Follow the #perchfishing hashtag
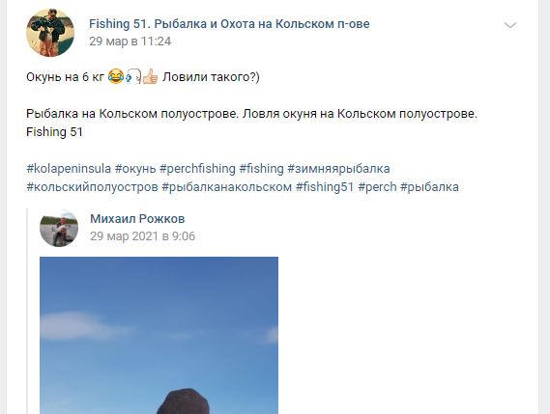The width and height of the screenshot is (550, 414). (197, 169)
